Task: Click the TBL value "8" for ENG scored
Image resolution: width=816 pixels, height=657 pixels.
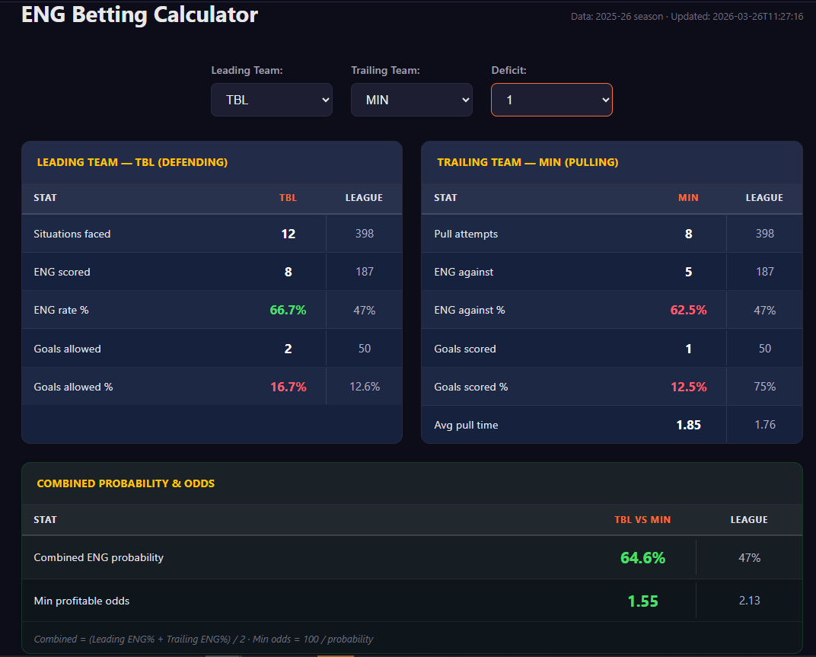Action: coord(288,273)
